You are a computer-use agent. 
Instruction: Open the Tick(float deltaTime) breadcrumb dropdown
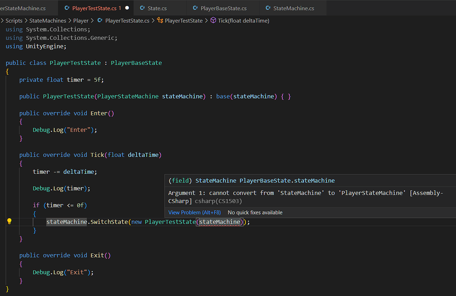pyautogui.click(x=244, y=20)
